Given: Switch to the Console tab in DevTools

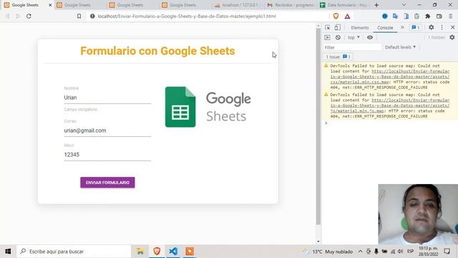Looking at the screenshot, I should [385, 27].
